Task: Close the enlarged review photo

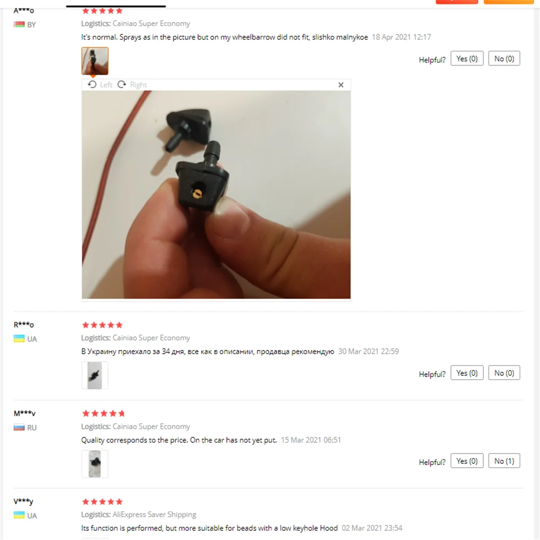Action: [341, 85]
